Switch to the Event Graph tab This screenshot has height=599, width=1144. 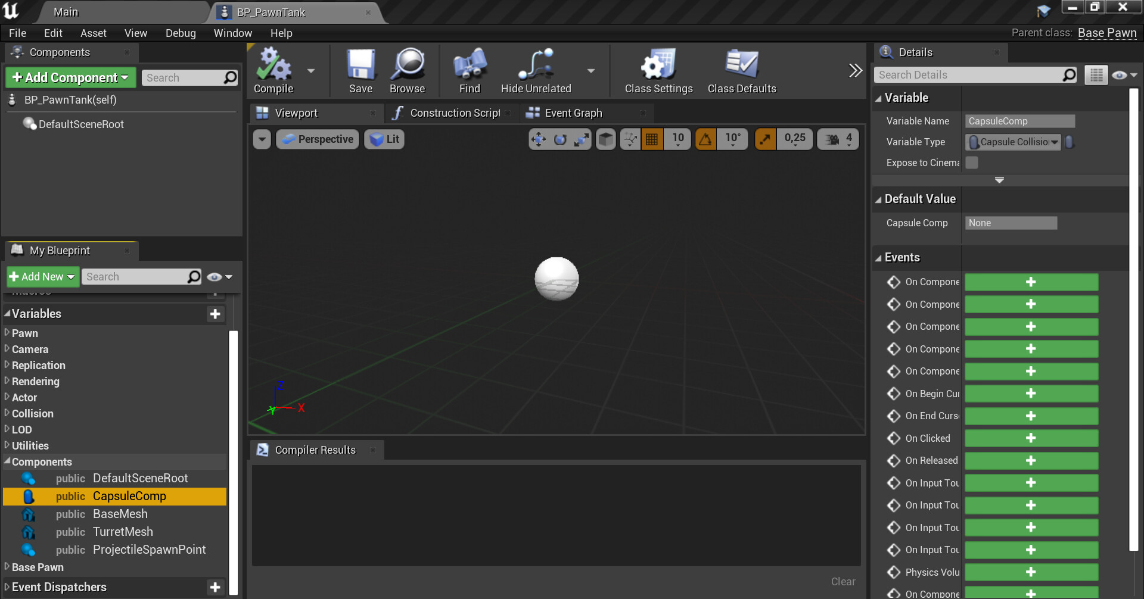573,113
